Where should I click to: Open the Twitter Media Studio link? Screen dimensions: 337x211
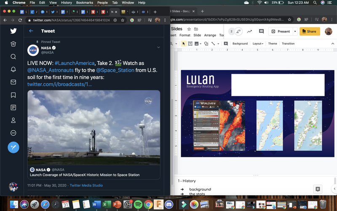tap(86, 185)
